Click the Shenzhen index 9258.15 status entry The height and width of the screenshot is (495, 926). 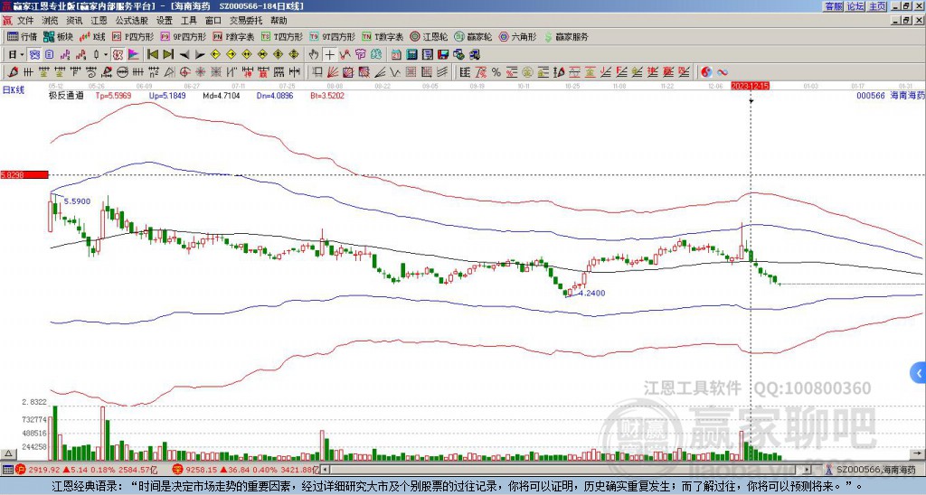[245, 470]
